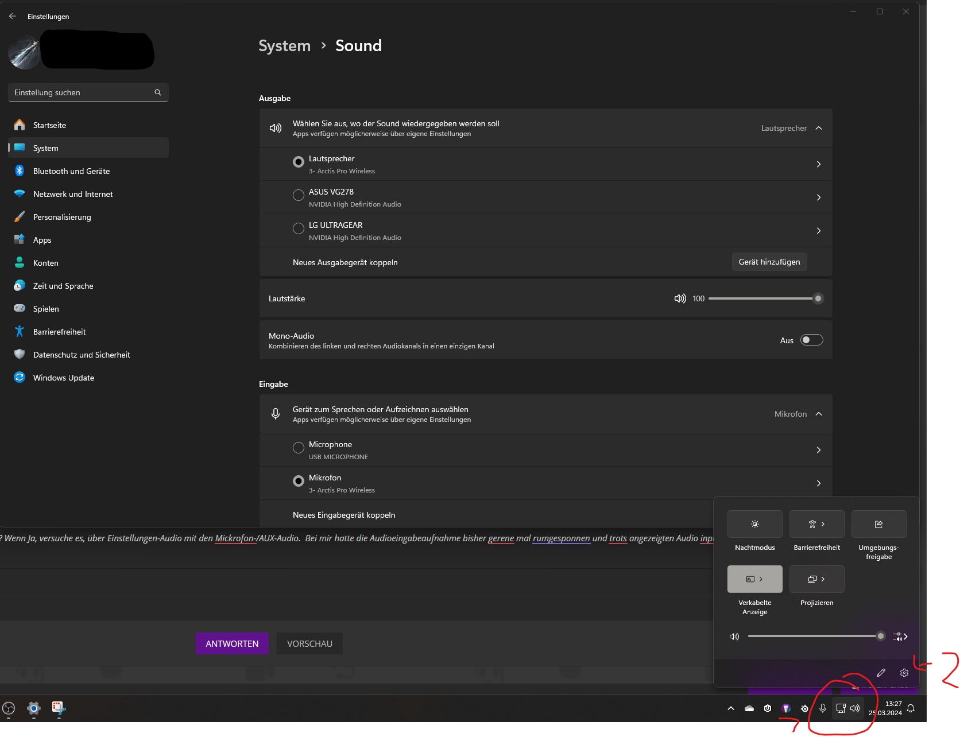Click the microphone icon in system tray
Screen dimensions: 960x737
pyautogui.click(x=823, y=708)
